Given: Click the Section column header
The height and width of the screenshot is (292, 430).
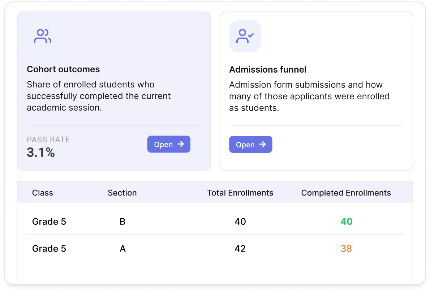Looking at the screenshot, I should 122,193.
